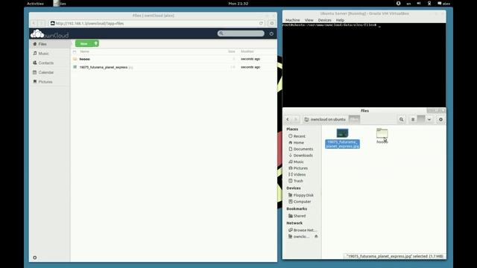Open the Help menu in VirtualBox
Image resolution: width=477 pixels, height=268 pixels.
coord(340,20)
